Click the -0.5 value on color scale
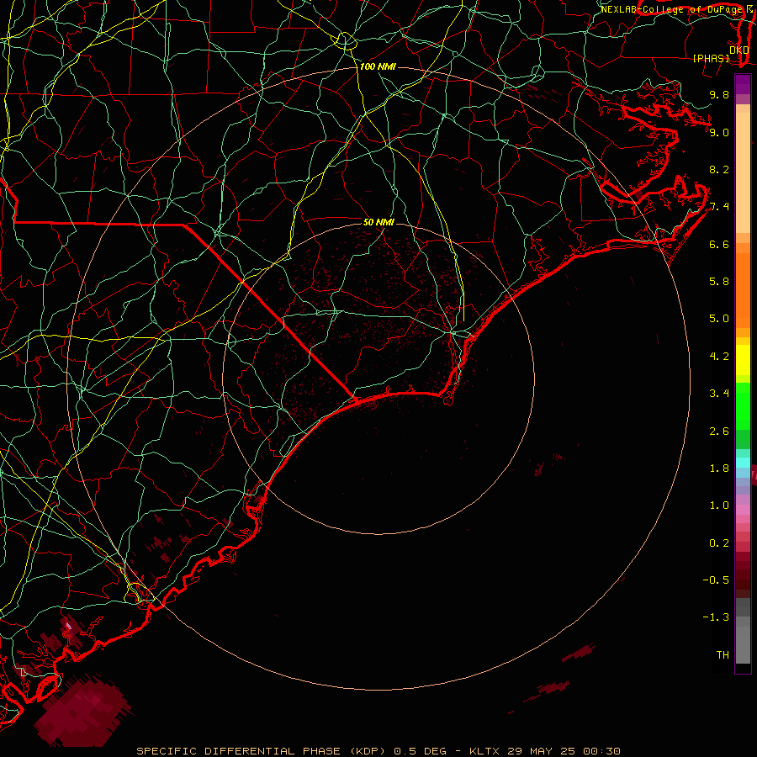757x757 pixels. pyautogui.click(x=716, y=580)
